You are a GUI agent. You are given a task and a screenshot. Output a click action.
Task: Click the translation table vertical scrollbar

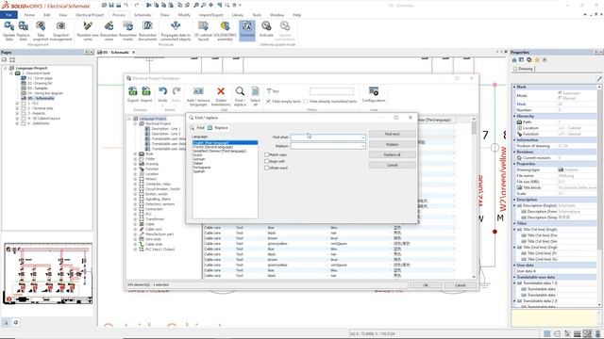click(x=474, y=198)
